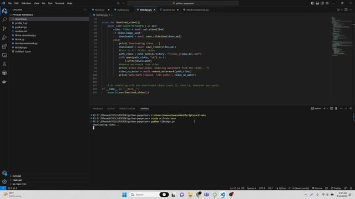Open the Explorer view in activity bar

[4, 11]
